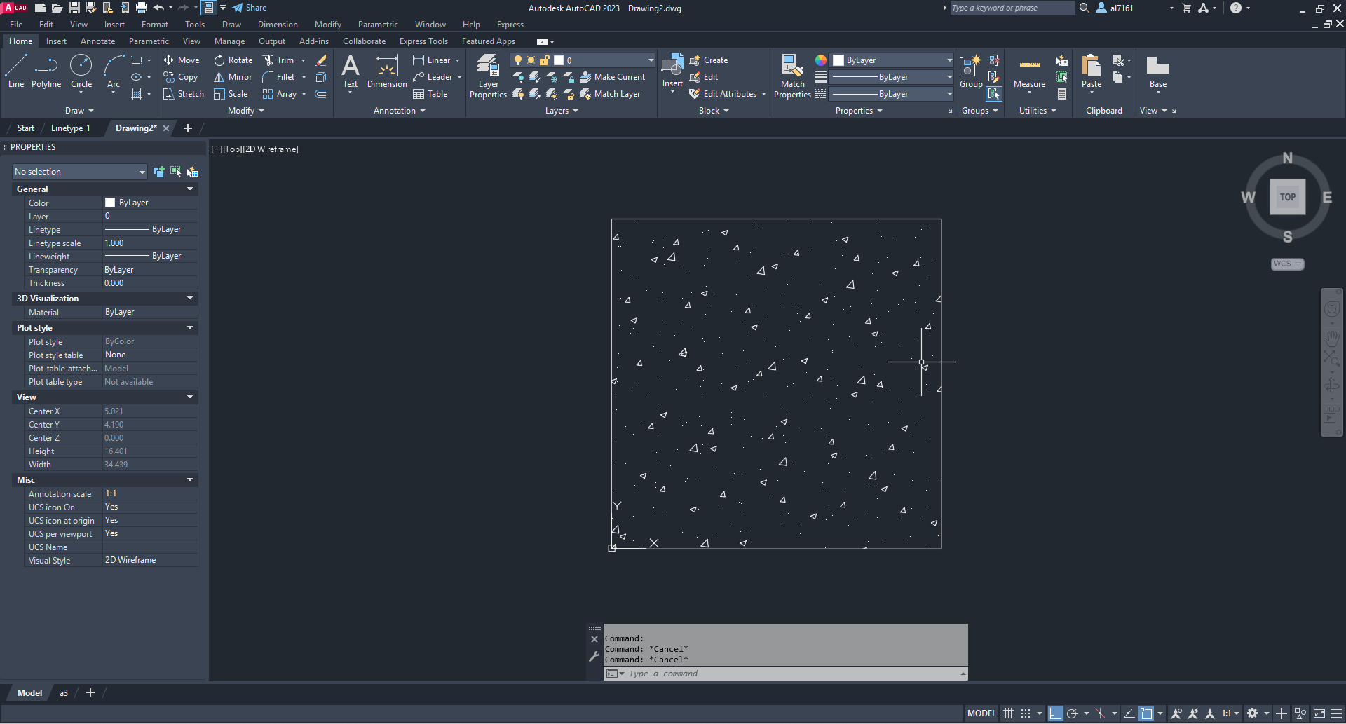Open the Quick Calculator icon in Utilities
Image resolution: width=1346 pixels, height=724 pixels.
click(1062, 94)
